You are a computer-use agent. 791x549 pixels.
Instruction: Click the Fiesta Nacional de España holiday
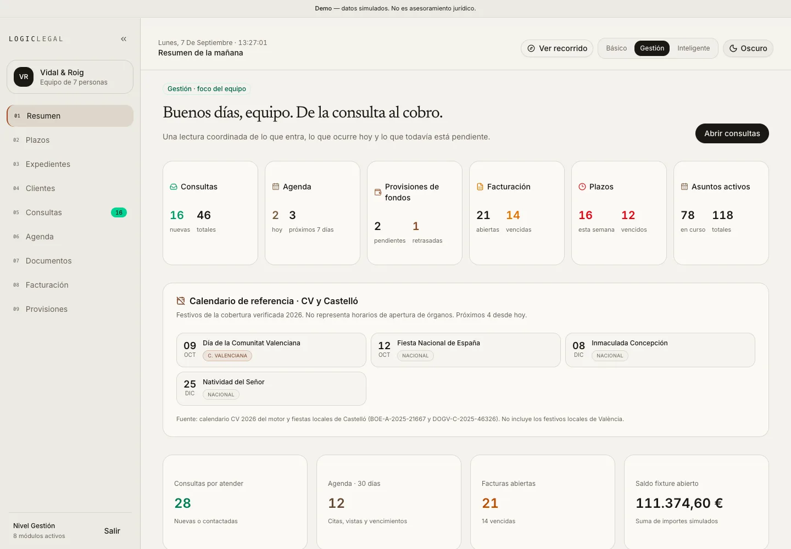tap(466, 350)
